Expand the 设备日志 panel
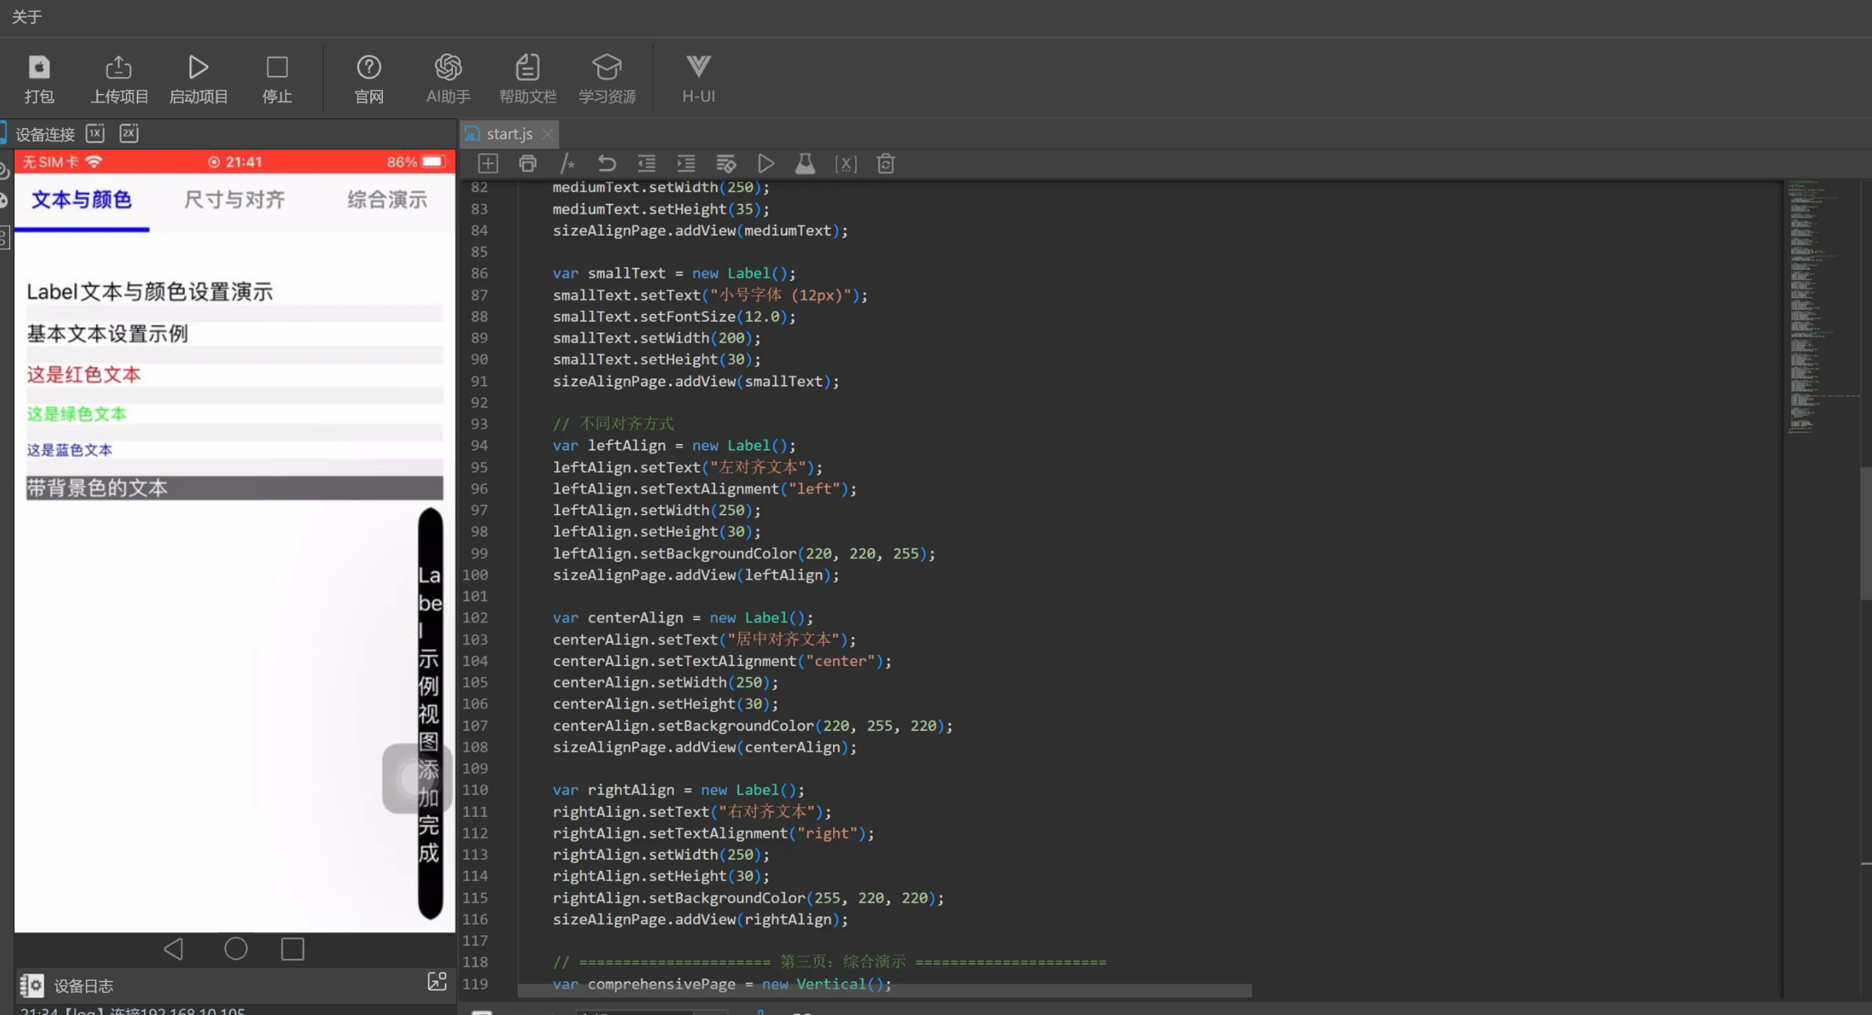Screen dimensions: 1872x1015 [437, 982]
